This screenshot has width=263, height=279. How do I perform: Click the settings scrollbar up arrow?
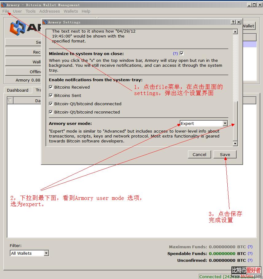tap(235, 32)
